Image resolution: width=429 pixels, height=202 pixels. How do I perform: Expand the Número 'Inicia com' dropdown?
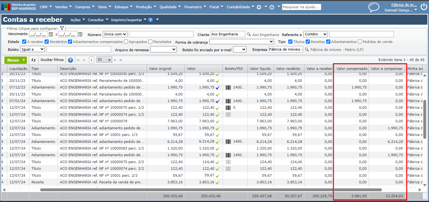tap(115, 34)
